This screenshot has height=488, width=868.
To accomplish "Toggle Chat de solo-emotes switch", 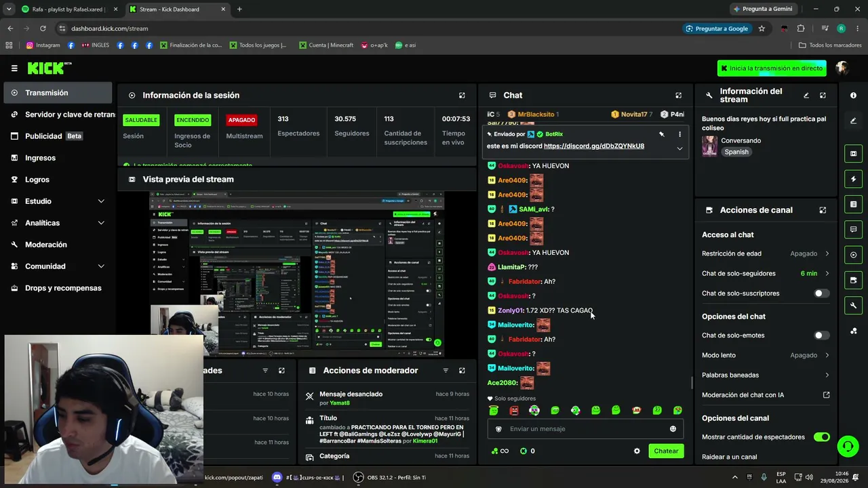I will pos(821,335).
